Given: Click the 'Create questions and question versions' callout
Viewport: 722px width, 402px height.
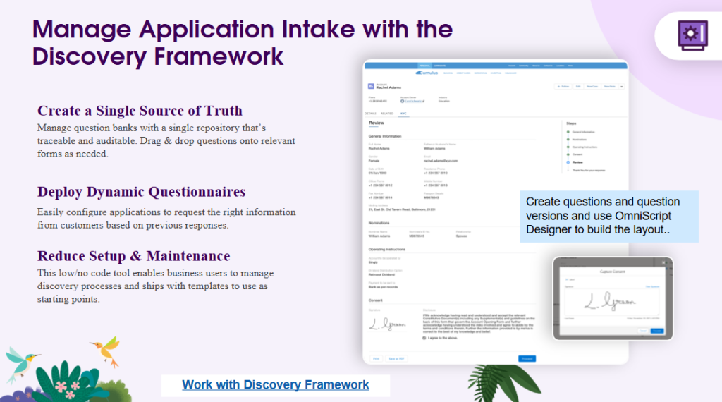Looking at the screenshot, I should pyautogui.click(x=609, y=216).
